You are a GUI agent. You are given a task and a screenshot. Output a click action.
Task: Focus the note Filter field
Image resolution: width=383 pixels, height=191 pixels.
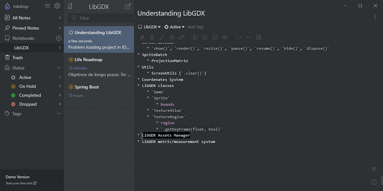[x=101, y=18]
